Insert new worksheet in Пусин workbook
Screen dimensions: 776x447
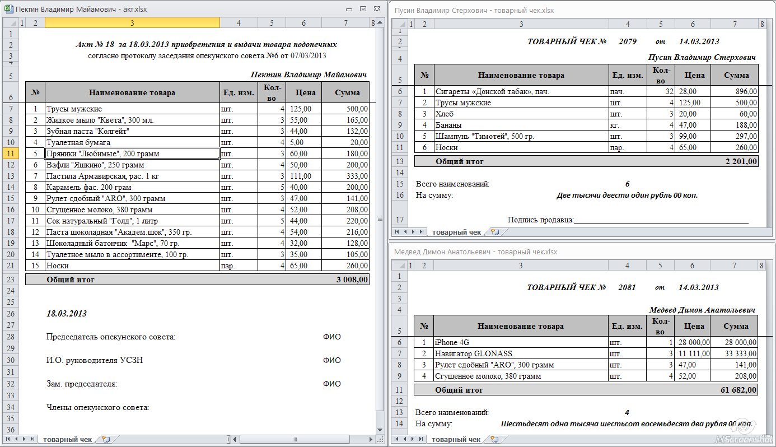click(494, 231)
